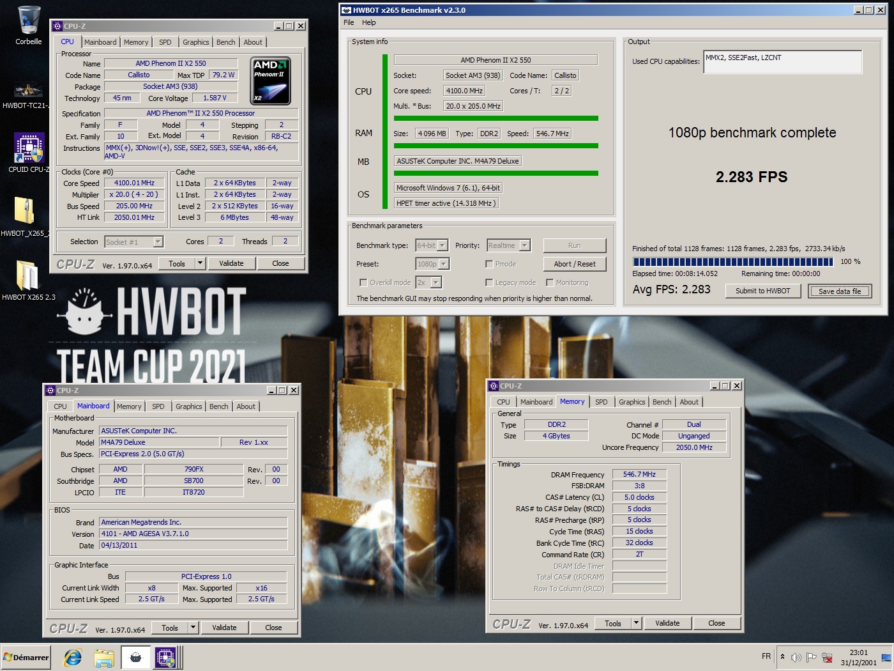
Task: Click Close in the Memory CPU-Z window
Action: point(716,623)
